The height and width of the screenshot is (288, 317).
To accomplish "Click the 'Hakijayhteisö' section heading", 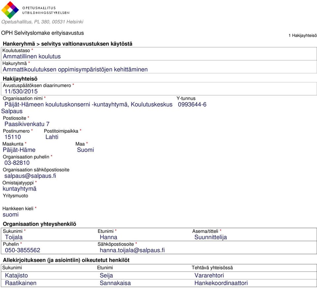I will (20, 79).
